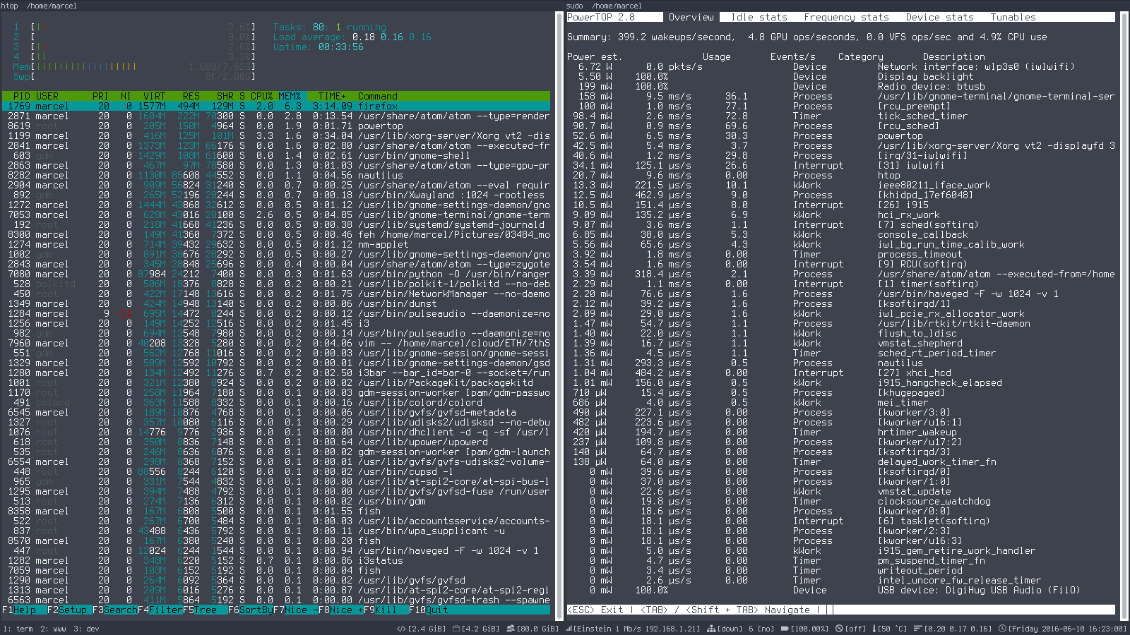Sort htop by RES column header

click(x=191, y=96)
